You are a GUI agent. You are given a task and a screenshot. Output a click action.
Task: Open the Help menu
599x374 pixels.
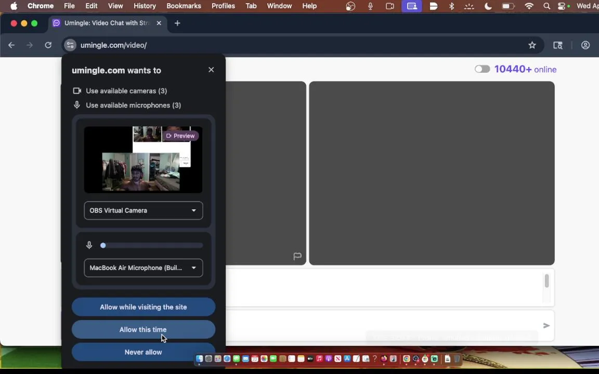pyautogui.click(x=309, y=6)
